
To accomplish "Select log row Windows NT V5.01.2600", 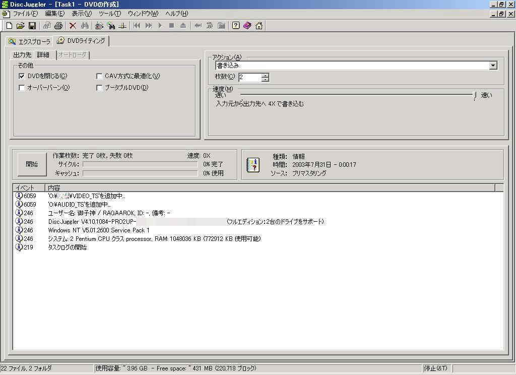I will coord(258,230).
